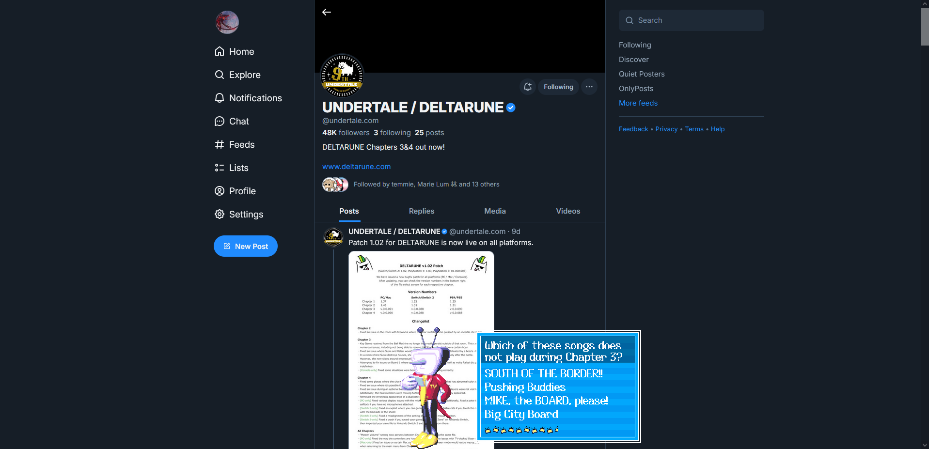
Task: Open the Explore search page
Action: 238,75
